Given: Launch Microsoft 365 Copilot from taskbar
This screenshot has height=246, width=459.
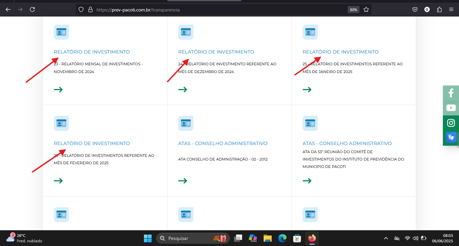Looking at the screenshot, I should click(x=253, y=238).
